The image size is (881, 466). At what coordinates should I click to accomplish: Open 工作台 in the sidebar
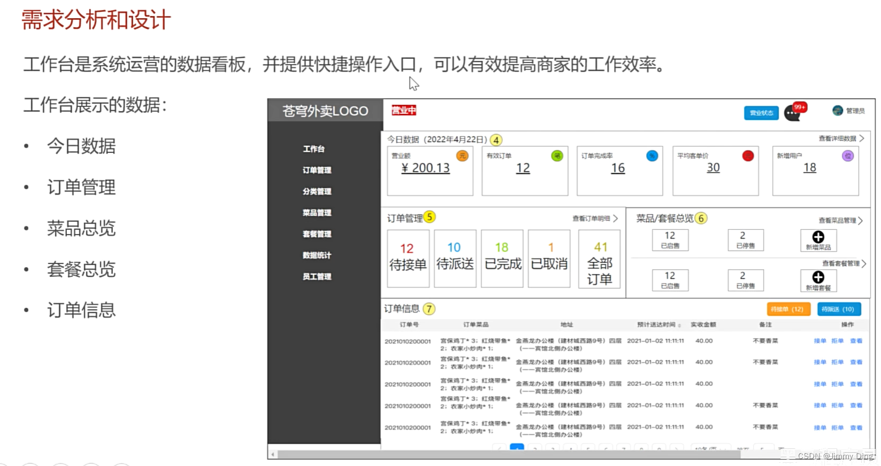(x=314, y=149)
